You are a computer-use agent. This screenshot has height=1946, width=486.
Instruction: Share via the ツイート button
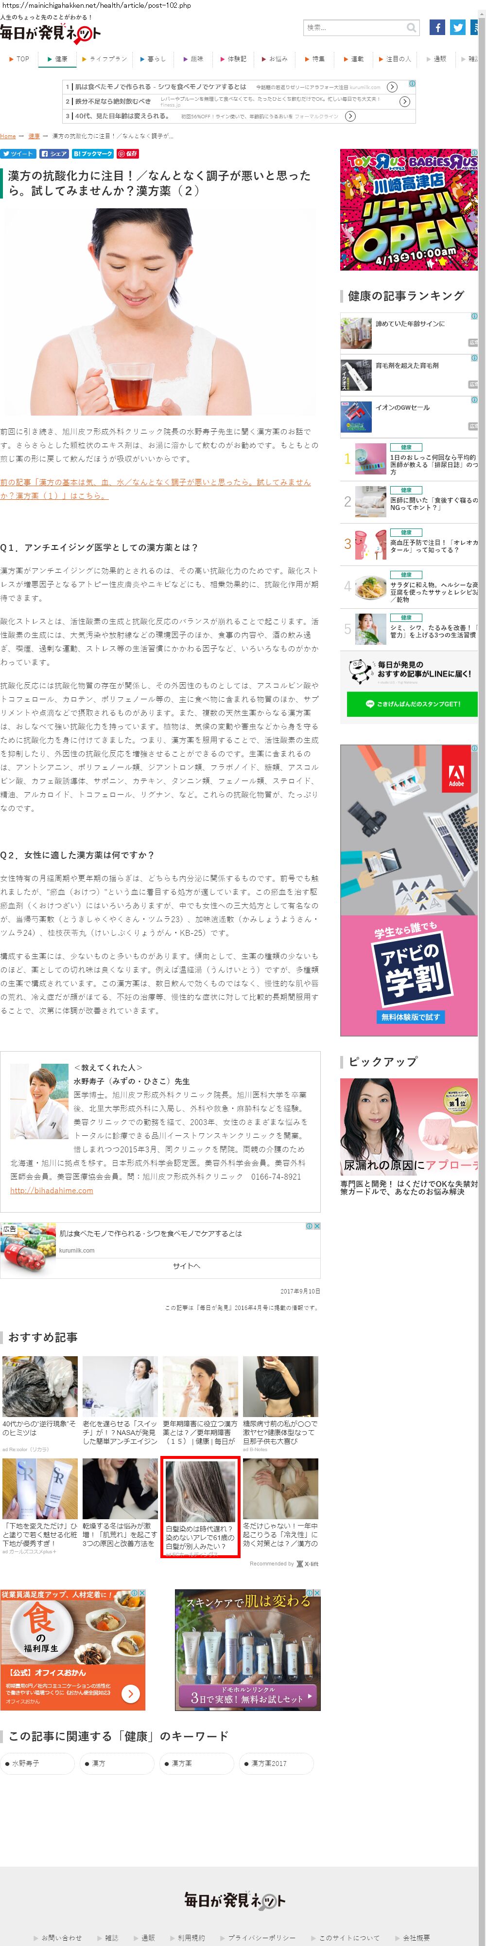tap(18, 153)
